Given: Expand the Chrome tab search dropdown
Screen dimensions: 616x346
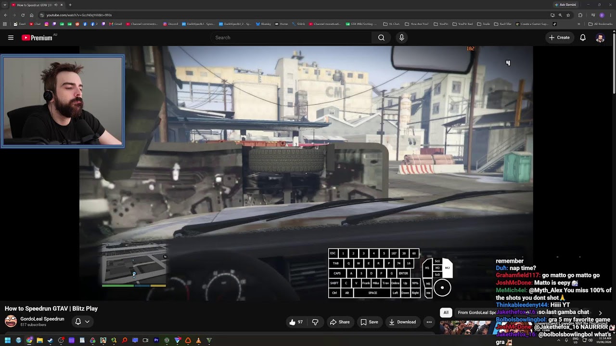Looking at the screenshot, I should pyautogui.click(x=5, y=5).
